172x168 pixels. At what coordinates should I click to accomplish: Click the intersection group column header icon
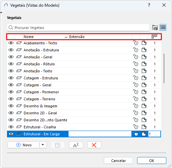coord(154,37)
